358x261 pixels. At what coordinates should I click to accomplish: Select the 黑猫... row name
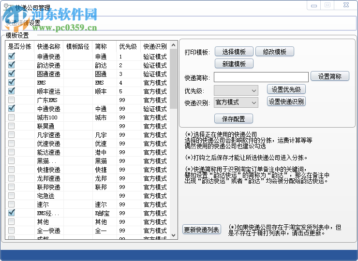point(46,161)
